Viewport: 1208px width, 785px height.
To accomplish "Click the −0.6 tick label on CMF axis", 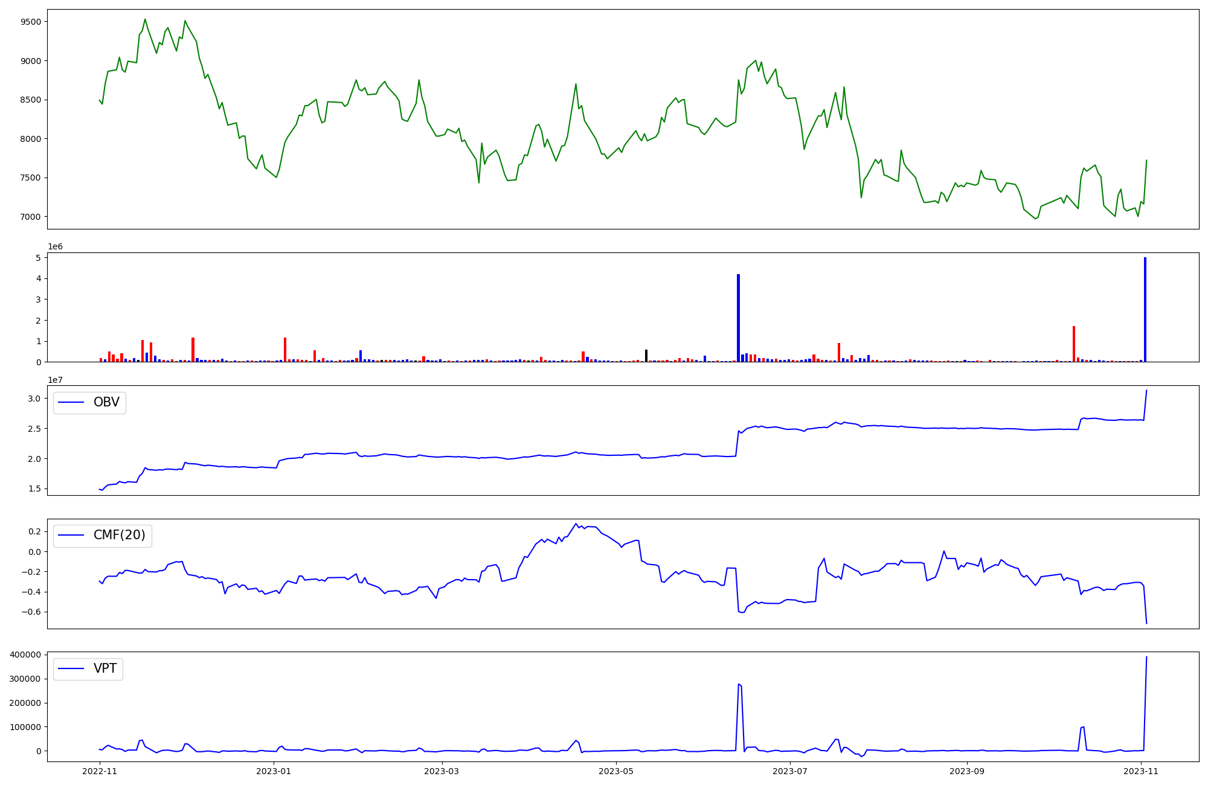I will click(31, 612).
